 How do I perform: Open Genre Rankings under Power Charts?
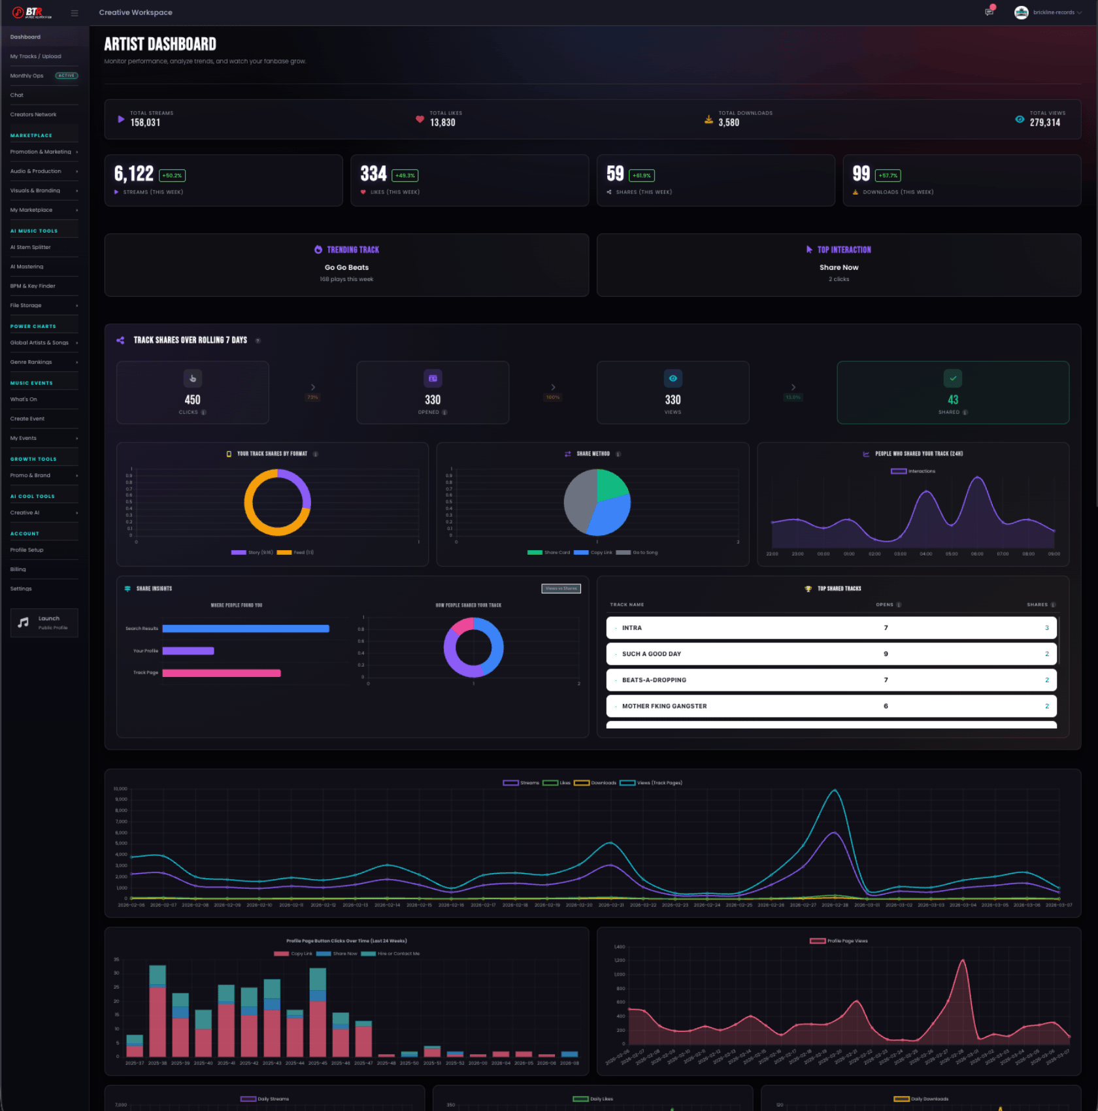point(31,362)
